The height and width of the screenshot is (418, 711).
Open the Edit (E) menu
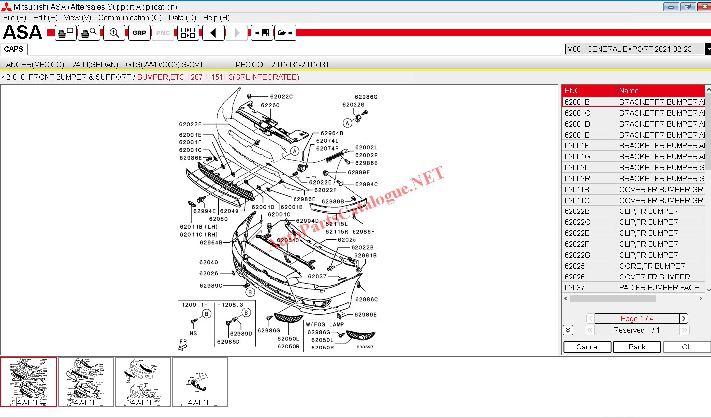pyautogui.click(x=45, y=18)
